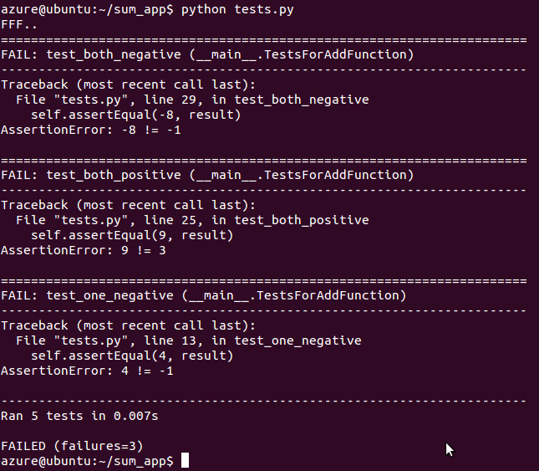This screenshot has height=471, width=539.
Task: Click the "AssertionError: 9 != 3" line
Action: pos(84,250)
